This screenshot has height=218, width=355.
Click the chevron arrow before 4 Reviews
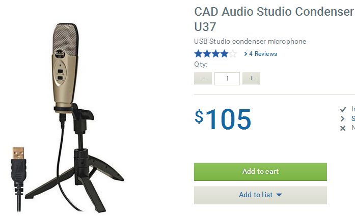[x=245, y=54]
